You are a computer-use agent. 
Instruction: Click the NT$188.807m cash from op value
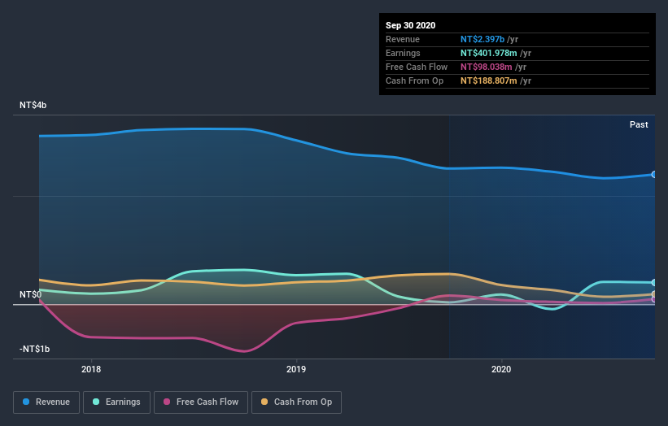point(489,80)
